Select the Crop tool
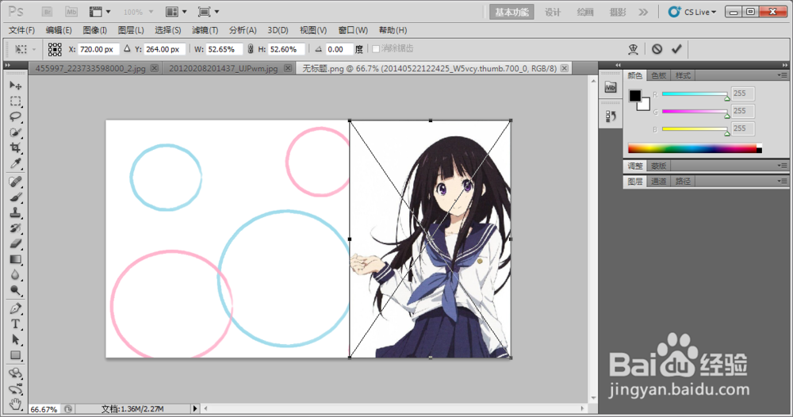The image size is (793, 417). pyautogui.click(x=15, y=147)
